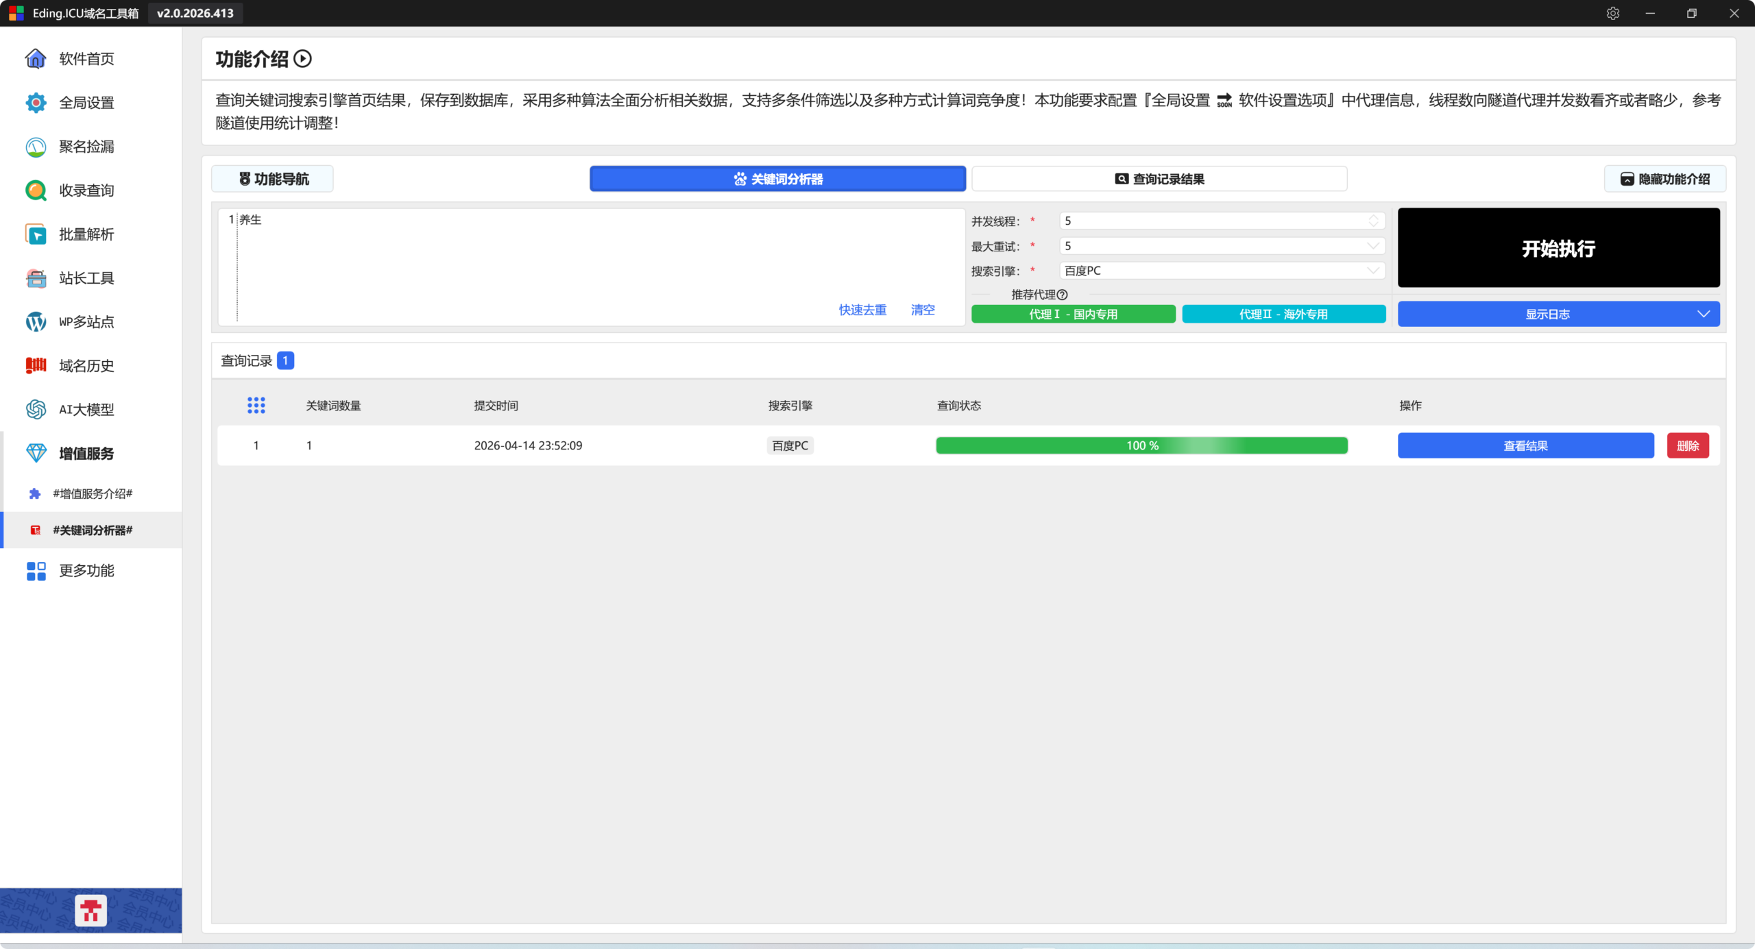
Task: Toggle 隐藏功能介绍 to hide intro panel
Action: 1665,179
